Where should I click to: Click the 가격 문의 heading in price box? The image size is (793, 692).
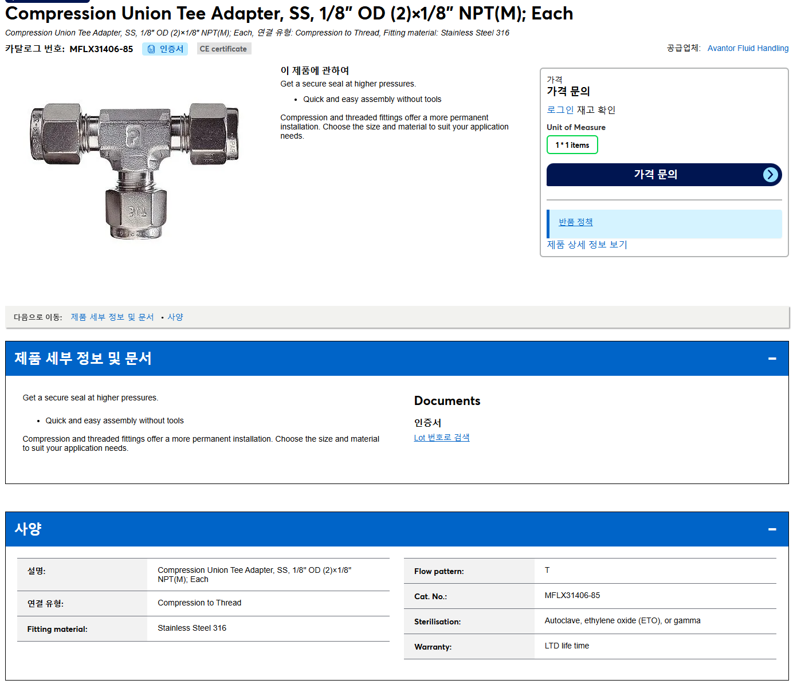coord(568,92)
